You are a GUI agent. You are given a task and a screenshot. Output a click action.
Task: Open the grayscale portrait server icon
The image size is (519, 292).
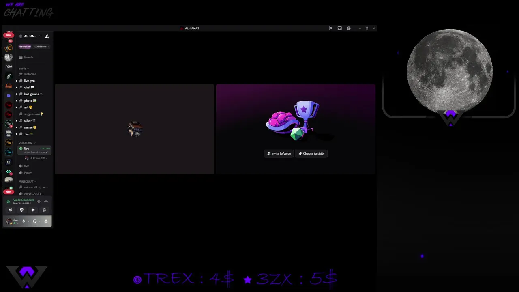[x=9, y=58]
